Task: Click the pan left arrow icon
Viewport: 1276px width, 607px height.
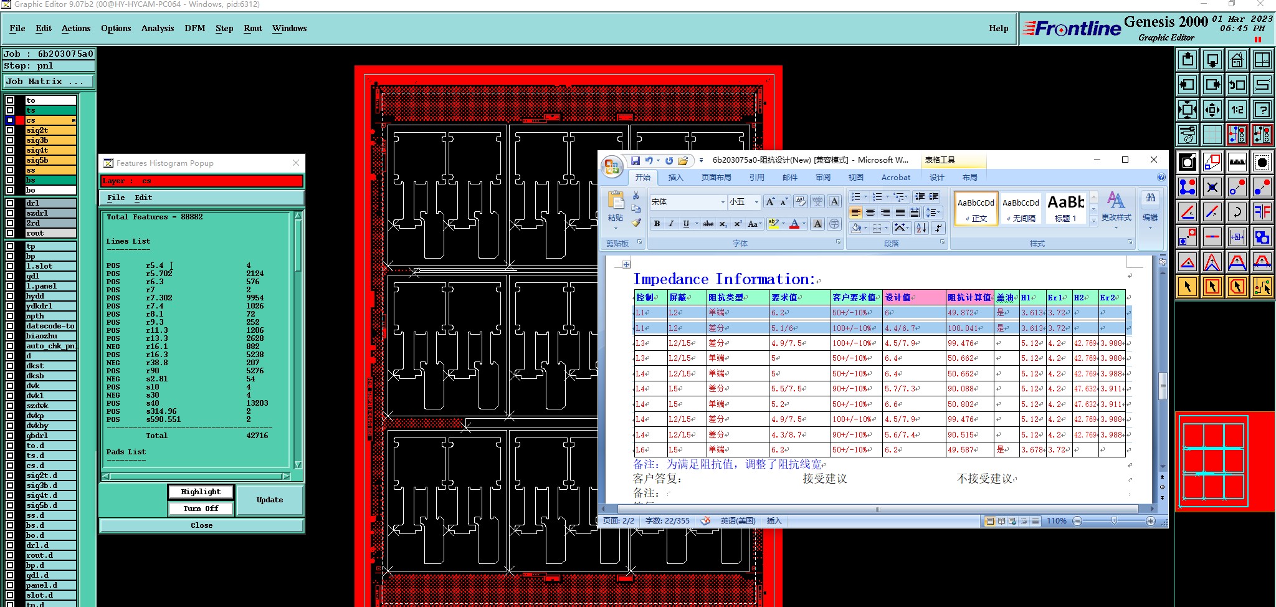Action: (x=1188, y=85)
